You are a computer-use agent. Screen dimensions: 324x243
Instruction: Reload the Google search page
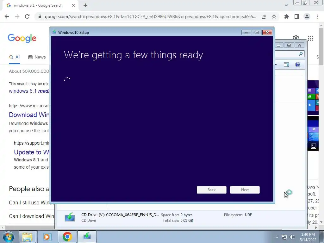coord(27,16)
